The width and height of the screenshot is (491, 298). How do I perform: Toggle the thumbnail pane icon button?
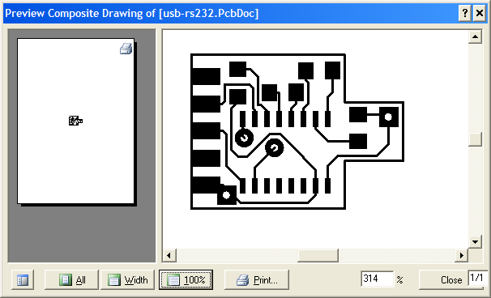click(x=23, y=279)
